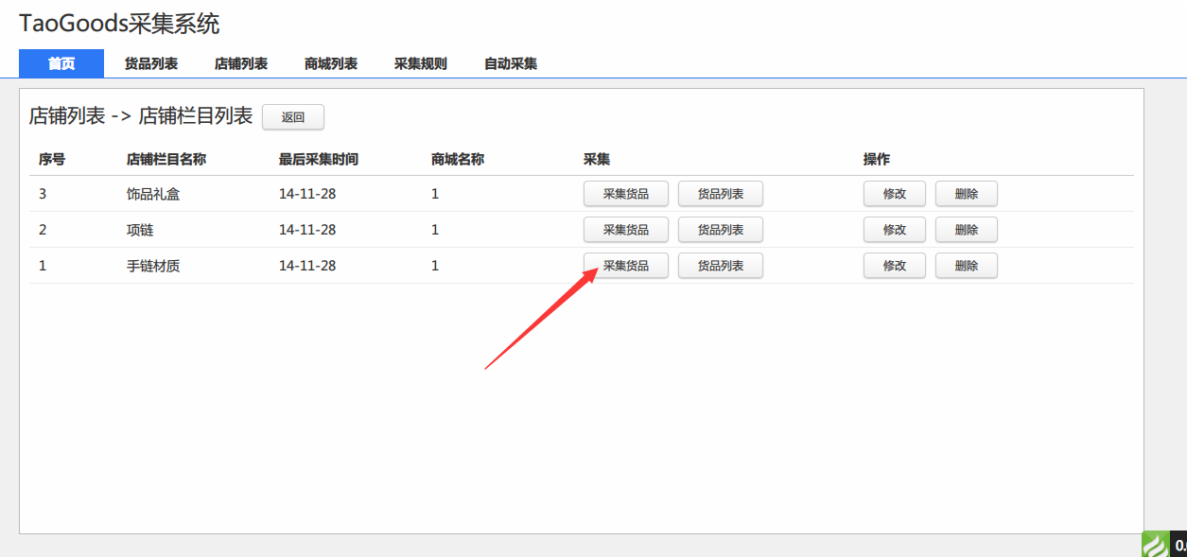Open 货品列表 for the 饰品礼盒 row

click(x=721, y=194)
